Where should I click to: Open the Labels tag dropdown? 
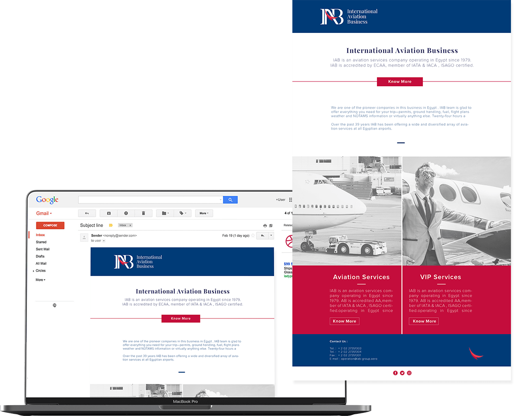coord(182,213)
